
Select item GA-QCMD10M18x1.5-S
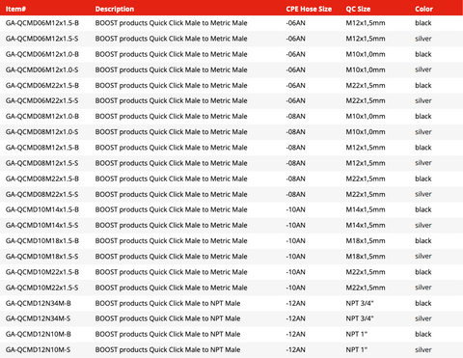pos(41,257)
